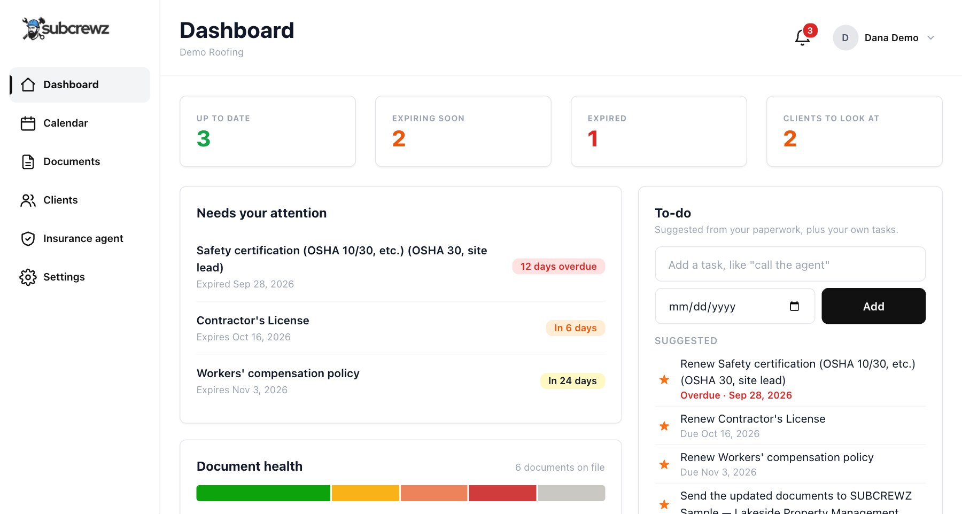
Task: Select the Renew Workers' compensation policy task
Action: (790, 464)
